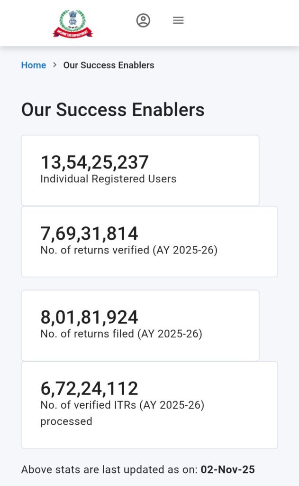Select the No. of returns verified label
299x486 pixels.
(129, 250)
